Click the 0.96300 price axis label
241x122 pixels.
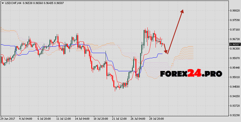tap(234, 49)
